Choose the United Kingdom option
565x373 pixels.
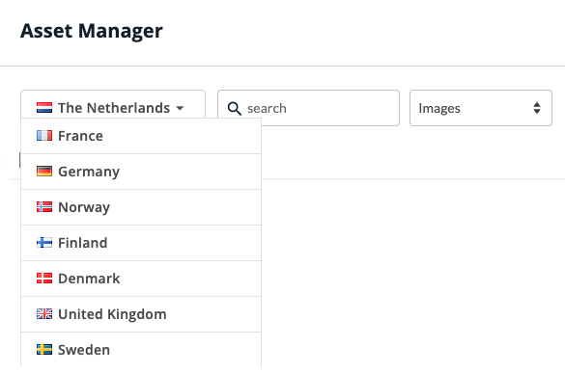pos(141,314)
